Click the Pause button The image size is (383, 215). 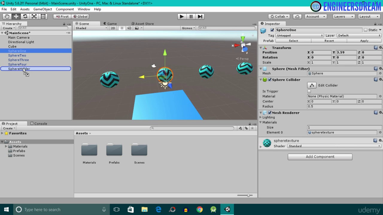(191, 16)
